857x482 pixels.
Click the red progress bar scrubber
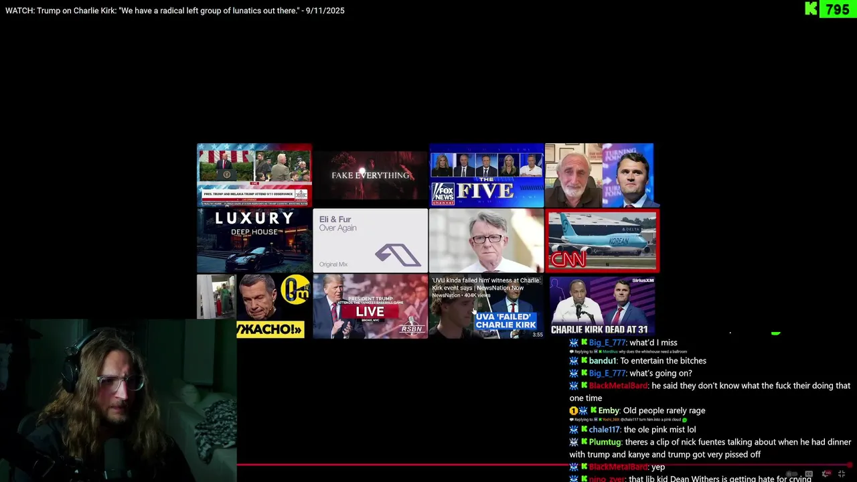pyautogui.click(x=849, y=464)
